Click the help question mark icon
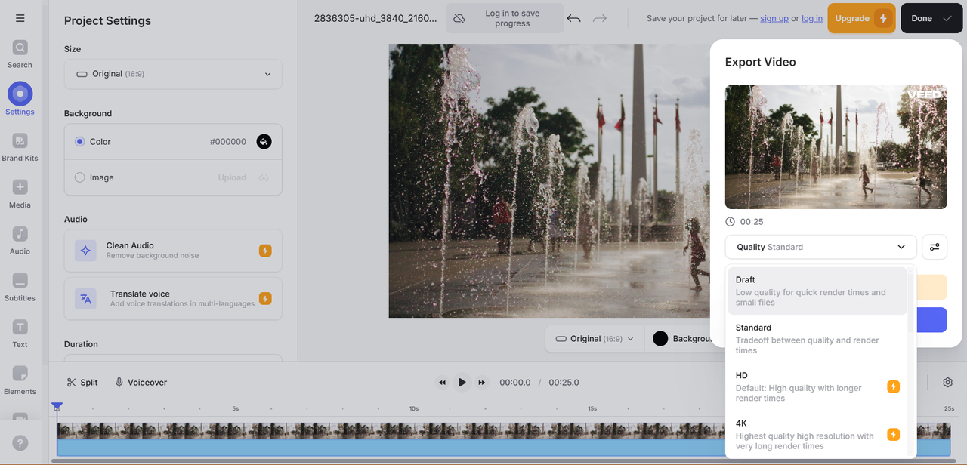Screen dimensions: 967x465 pos(20,443)
